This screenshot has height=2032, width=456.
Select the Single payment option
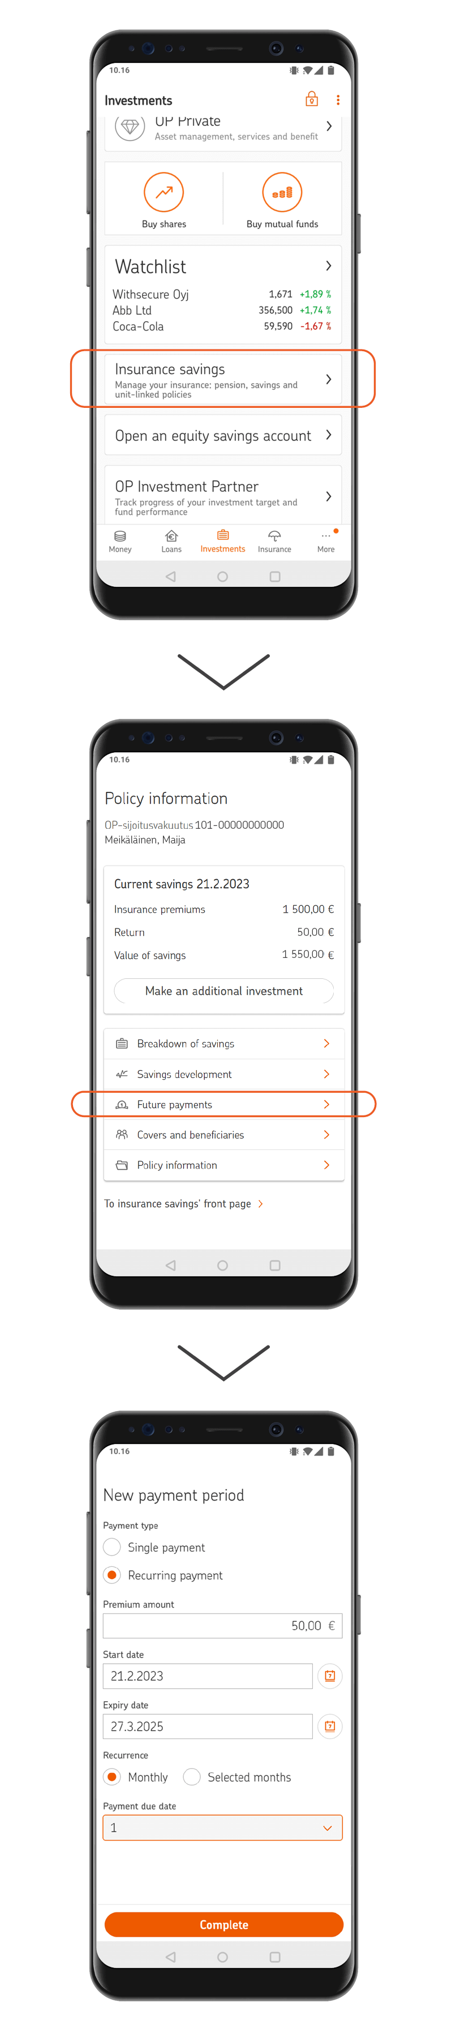click(113, 1547)
